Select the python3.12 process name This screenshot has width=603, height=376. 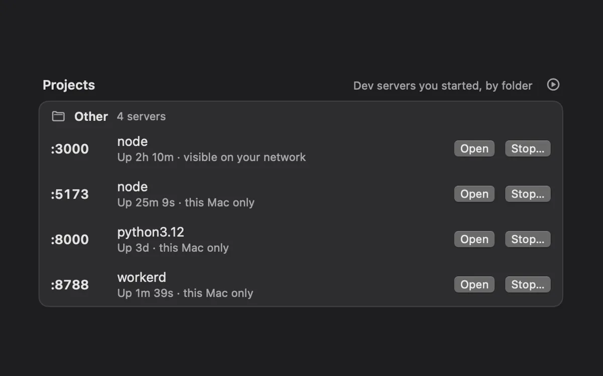point(151,232)
